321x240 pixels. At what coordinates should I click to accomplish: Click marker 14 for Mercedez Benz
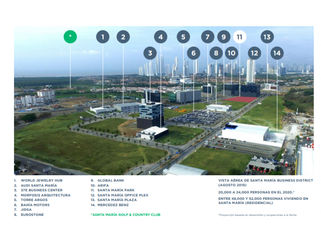pos(277,53)
